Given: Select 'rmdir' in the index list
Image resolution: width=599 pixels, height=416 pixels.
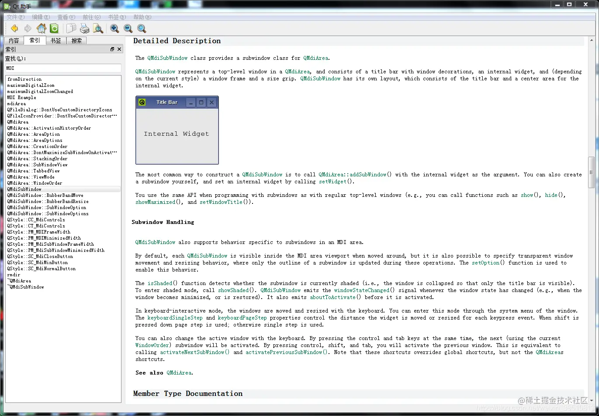Looking at the screenshot, I should [x=14, y=275].
